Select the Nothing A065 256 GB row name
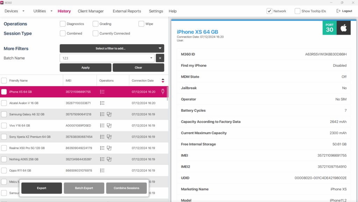Viewport: 358px width, 202px height. click(24, 159)
